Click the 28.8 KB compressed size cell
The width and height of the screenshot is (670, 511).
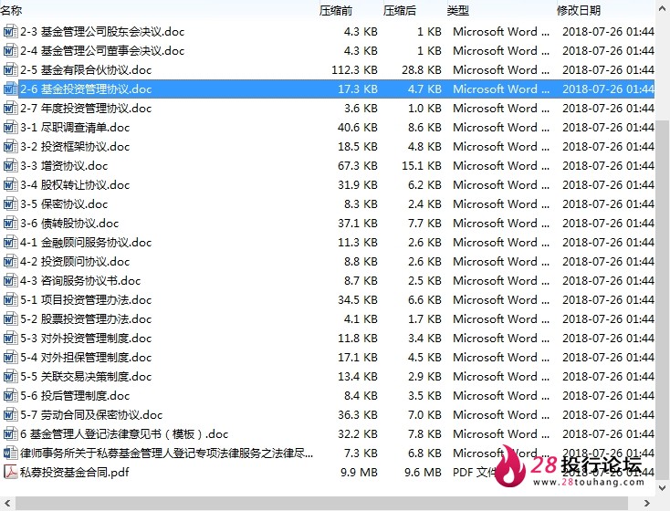(x=422, y=70)
